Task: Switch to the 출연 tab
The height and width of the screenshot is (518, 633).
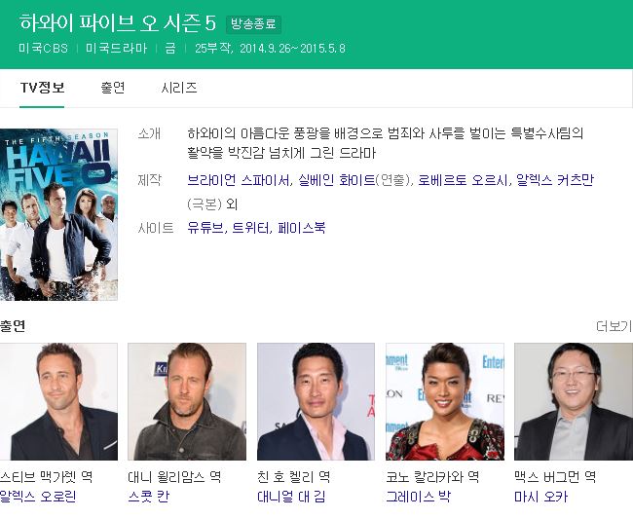Action: click(x=113, y=88)
